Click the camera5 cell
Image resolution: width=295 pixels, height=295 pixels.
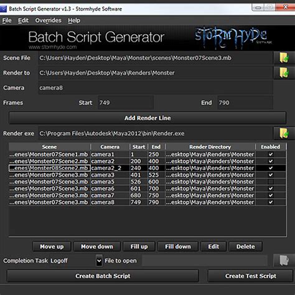[x=110, y=182]
